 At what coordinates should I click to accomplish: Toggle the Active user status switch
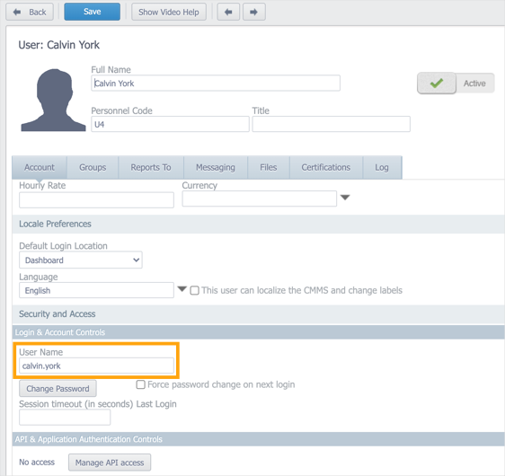click(456, 84)
